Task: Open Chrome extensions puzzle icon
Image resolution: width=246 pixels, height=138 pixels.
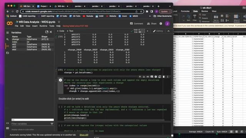Action: pos(147,11)
